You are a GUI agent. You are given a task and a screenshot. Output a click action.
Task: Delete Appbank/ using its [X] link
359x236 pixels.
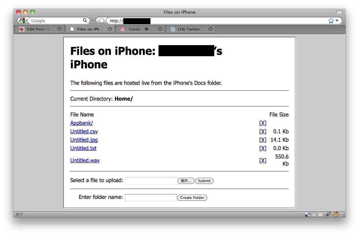(x=263, y=123)
